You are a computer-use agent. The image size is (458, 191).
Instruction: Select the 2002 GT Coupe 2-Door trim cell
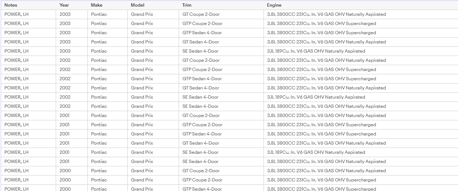point(221,60)
